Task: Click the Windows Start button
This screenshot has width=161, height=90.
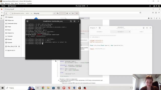Action: (x=3, y=88)
